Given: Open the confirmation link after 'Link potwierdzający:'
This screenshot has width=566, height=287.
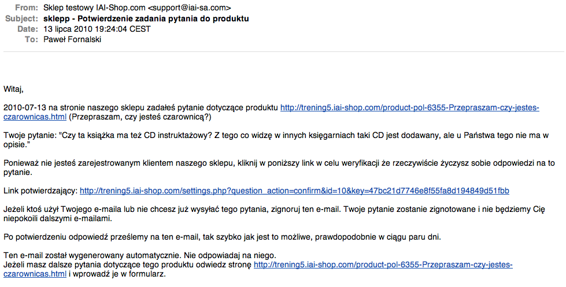Looking at the screenshot, I should tap(294, 191).
